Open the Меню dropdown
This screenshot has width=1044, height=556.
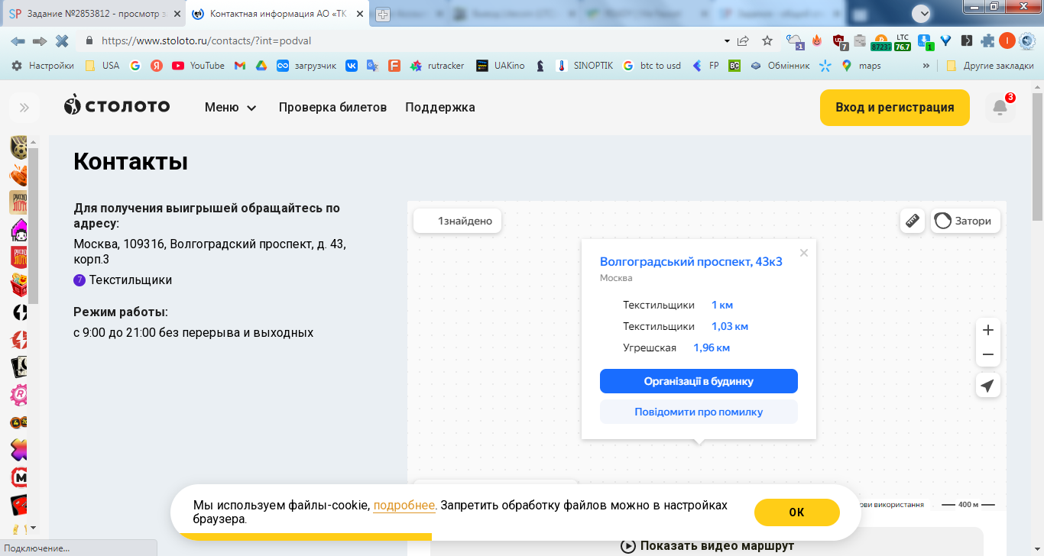tap(230, 108)
